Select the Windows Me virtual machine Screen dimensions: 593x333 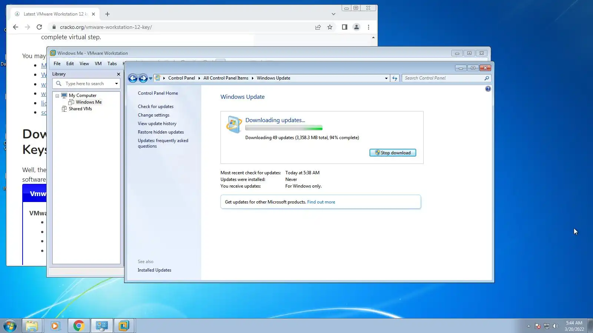click(x=89, y=102)
